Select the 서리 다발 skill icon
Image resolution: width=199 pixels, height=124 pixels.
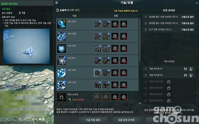click(x=61, y=36)
